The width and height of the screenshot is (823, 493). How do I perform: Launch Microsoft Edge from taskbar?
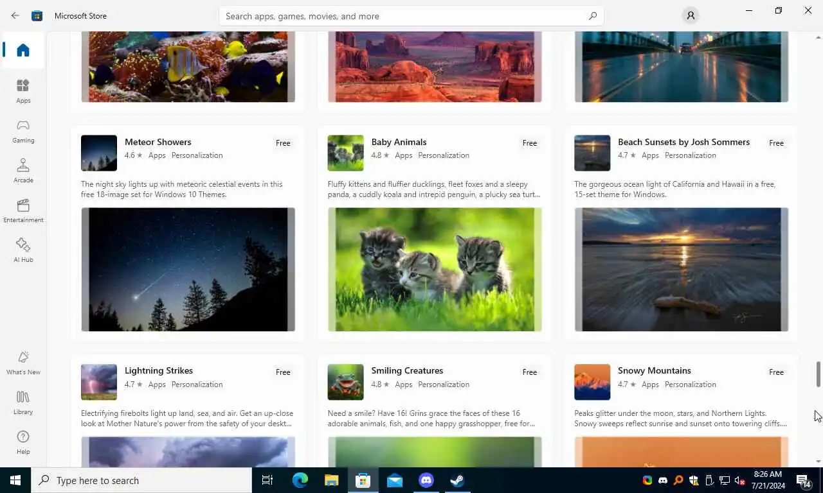pyautogui.click(x=300, y=480)
